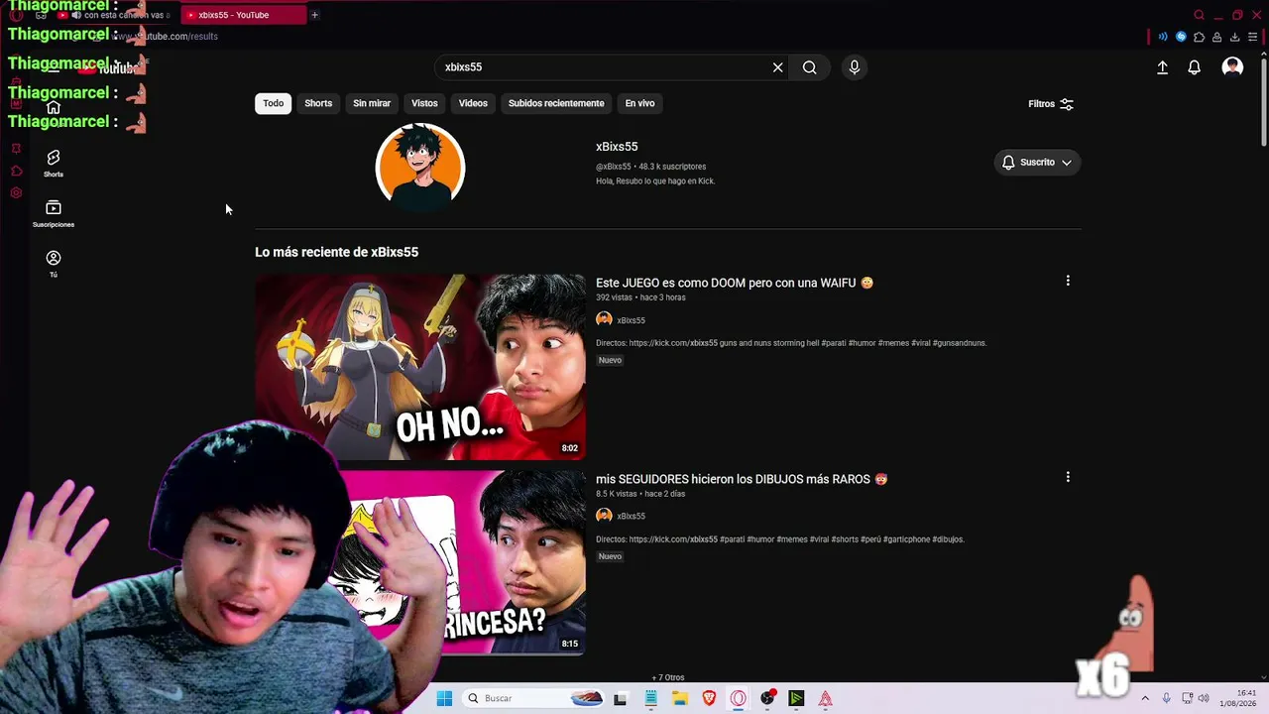This screenshot has height=714, width=1269.
Task: Open the browser extensions cube icon
Action: coord(1199,37)
